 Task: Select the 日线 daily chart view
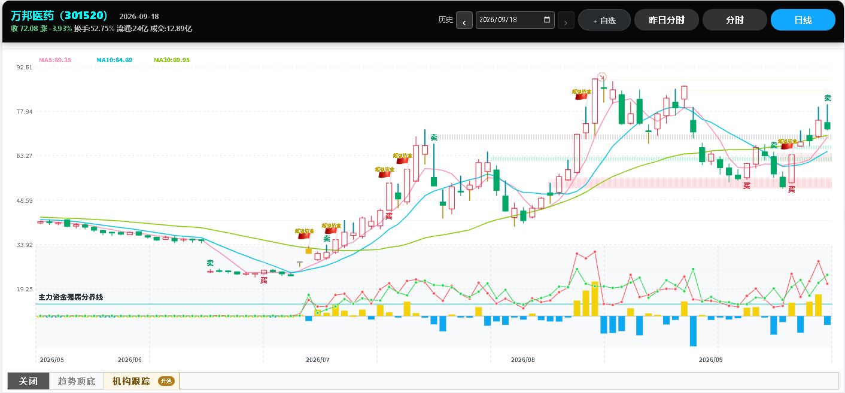[803, 20]
